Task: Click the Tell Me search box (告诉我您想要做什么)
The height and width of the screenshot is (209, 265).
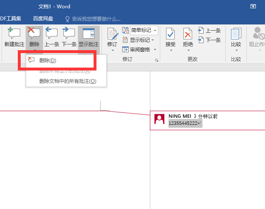Action: tap(96, 19)
